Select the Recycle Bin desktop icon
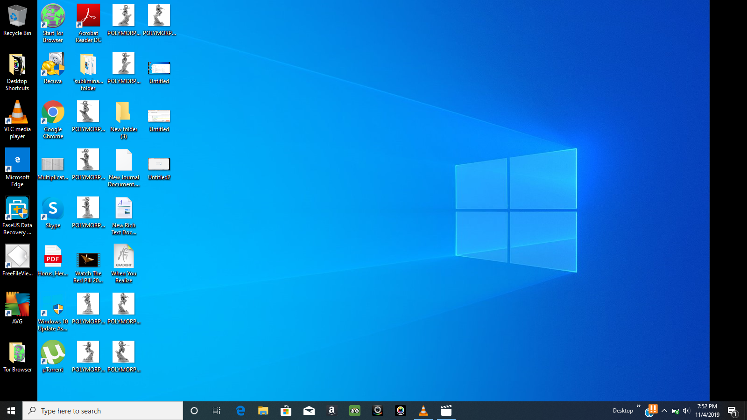Screen dimensions: 747x420 pos(17,21)
